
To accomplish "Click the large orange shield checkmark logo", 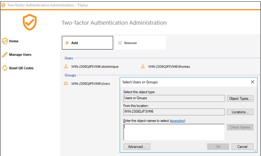I will (x=30, y=22).
